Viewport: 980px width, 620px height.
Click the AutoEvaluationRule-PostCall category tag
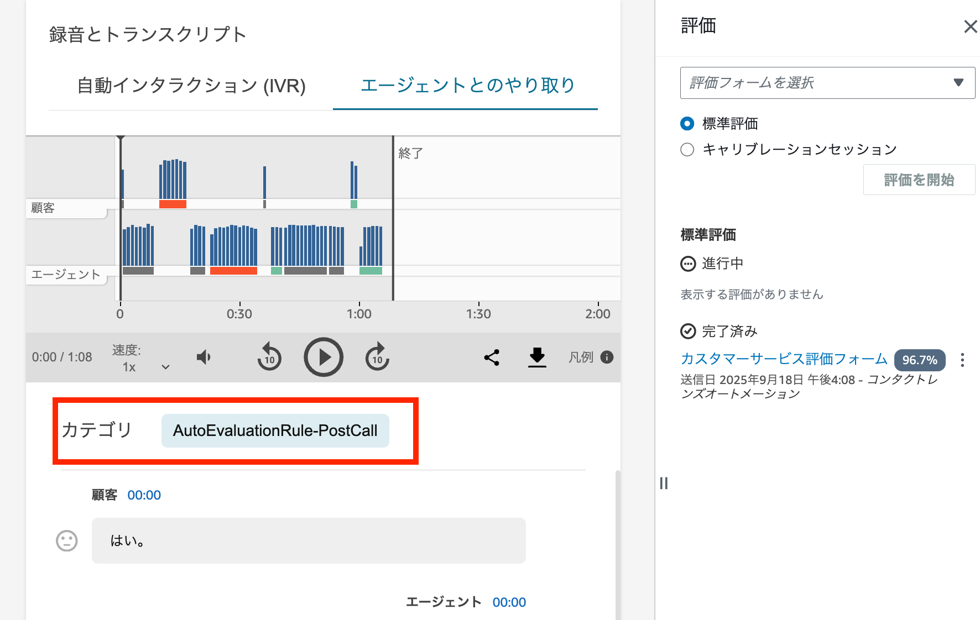point(275,430)
